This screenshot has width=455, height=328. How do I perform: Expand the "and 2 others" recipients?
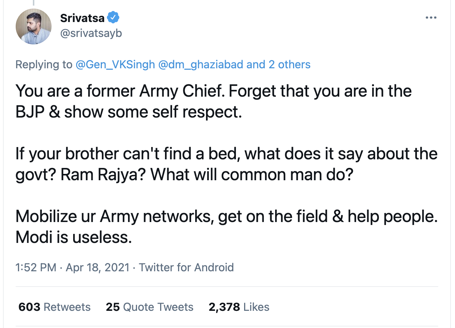278,65
